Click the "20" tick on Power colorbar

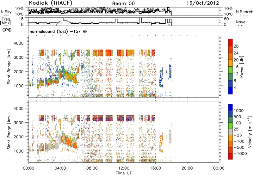(236, 60)
